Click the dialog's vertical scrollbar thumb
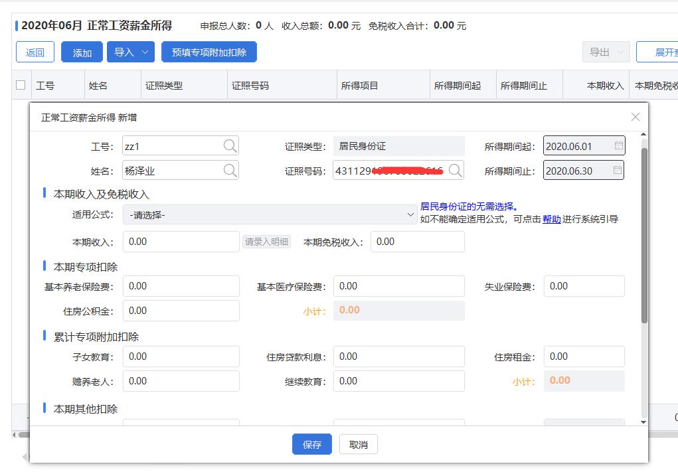Viewport: 678px width, 472px height. point(644,236)
